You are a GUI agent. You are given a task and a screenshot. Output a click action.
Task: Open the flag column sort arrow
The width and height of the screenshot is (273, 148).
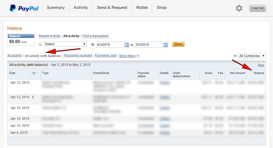[x=38, y=73]
